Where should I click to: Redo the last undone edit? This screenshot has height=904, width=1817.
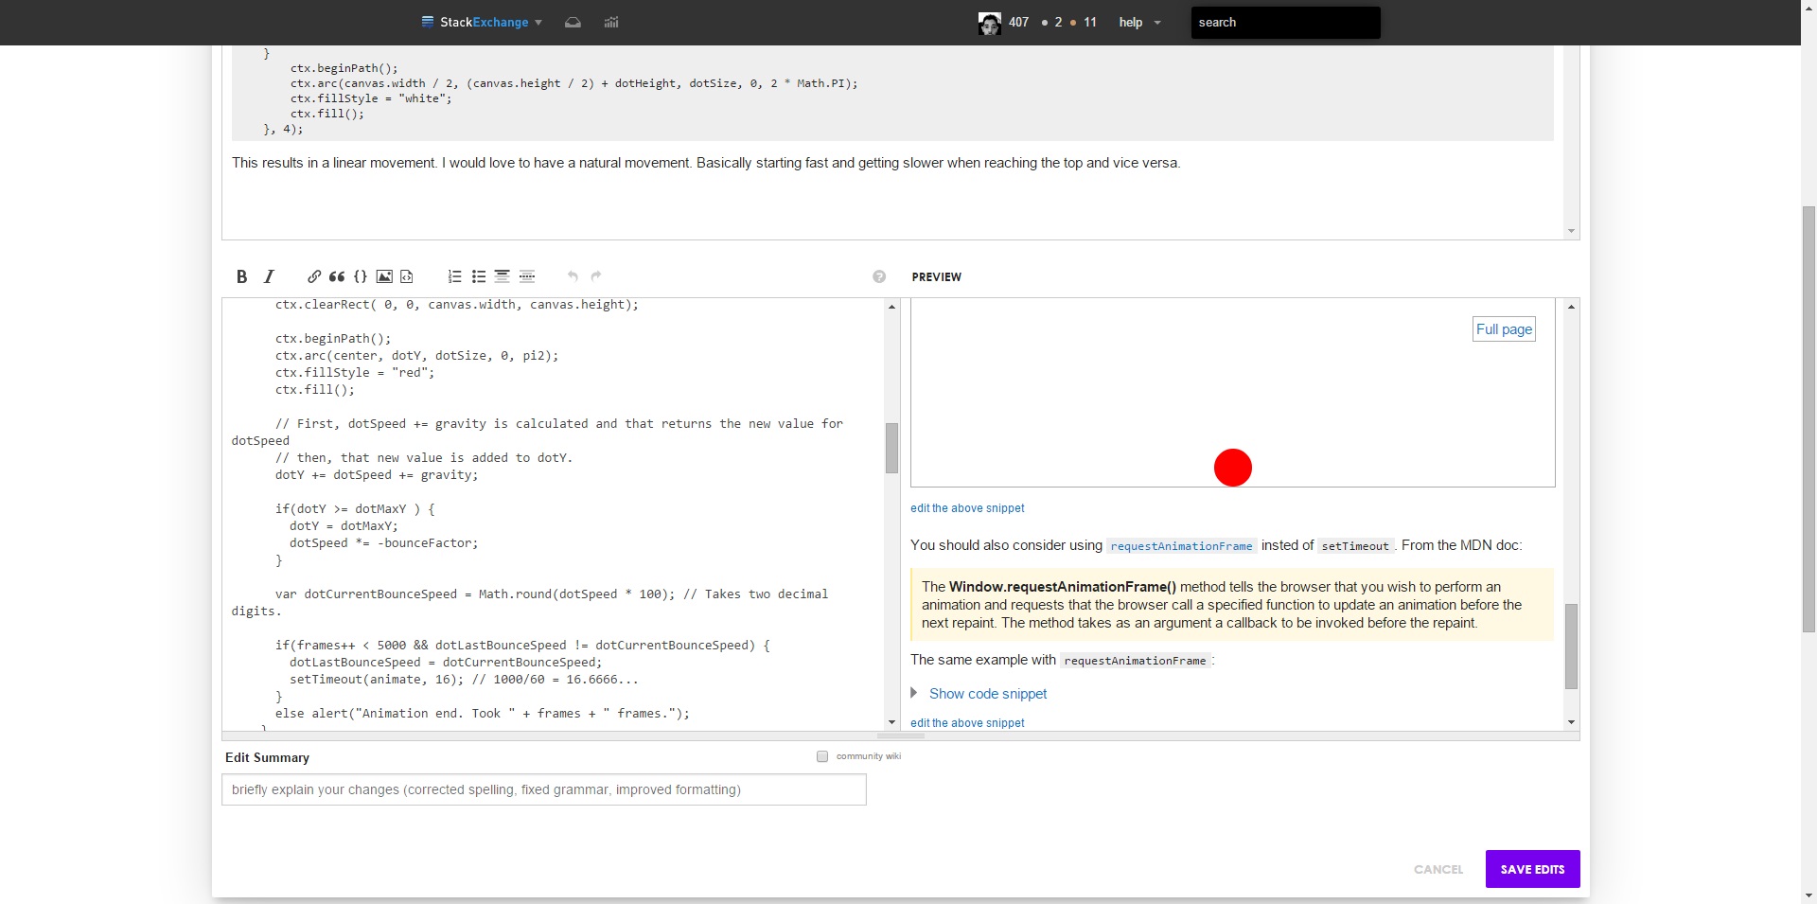[x=596, y=276]
